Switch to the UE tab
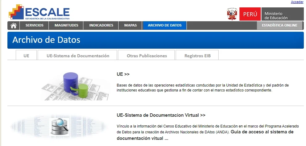Screen dimensions: 306x146 pos(26,56)
